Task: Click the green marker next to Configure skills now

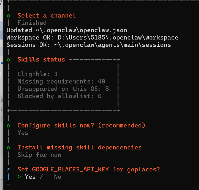Action: click(8, 126)
